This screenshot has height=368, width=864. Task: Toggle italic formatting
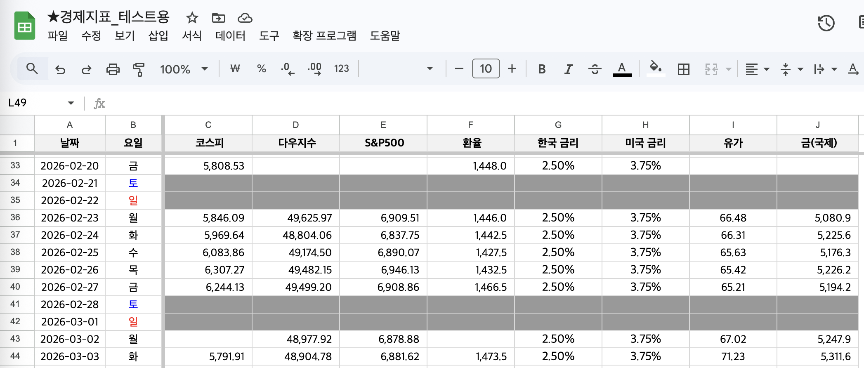pyautogui.click(x=568, y=69)
